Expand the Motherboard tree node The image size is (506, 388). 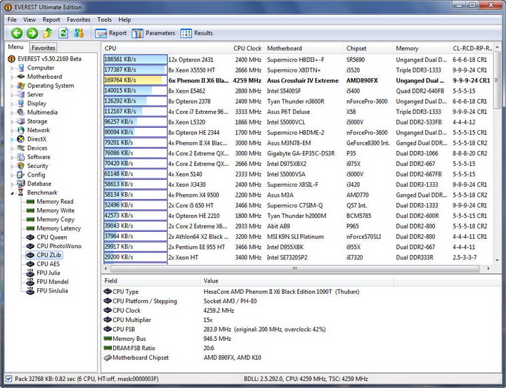(x=12, y=77)
